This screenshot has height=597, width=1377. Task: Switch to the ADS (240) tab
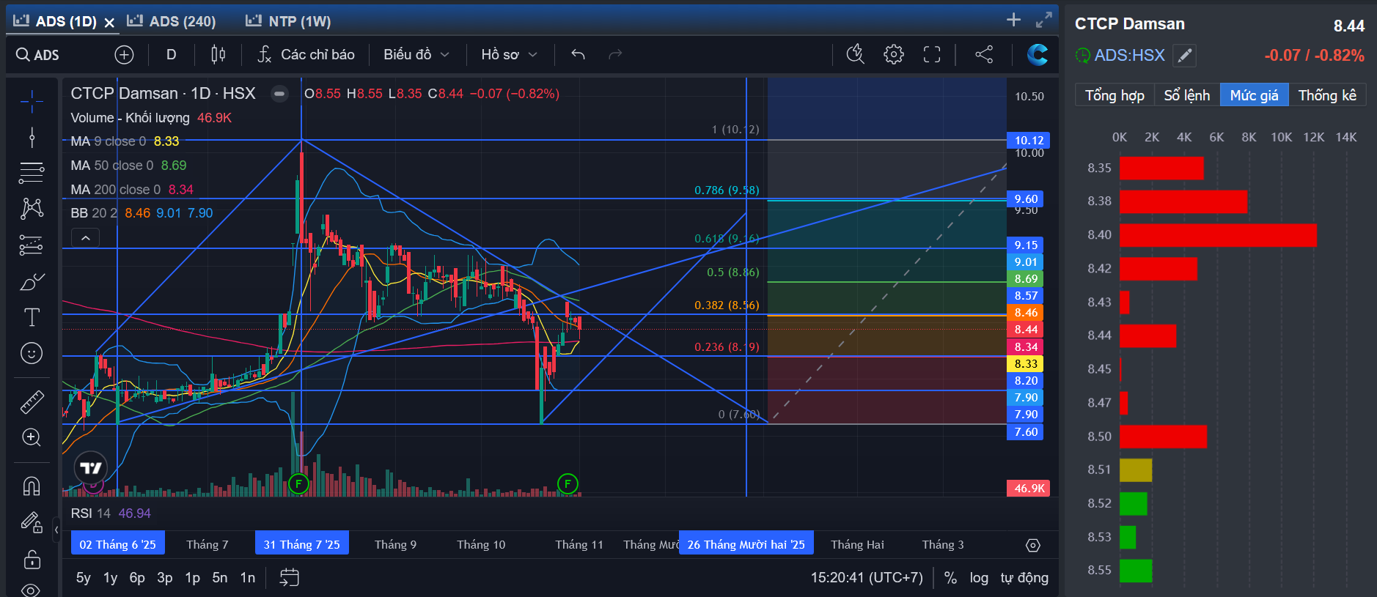[x=172, y=21]
